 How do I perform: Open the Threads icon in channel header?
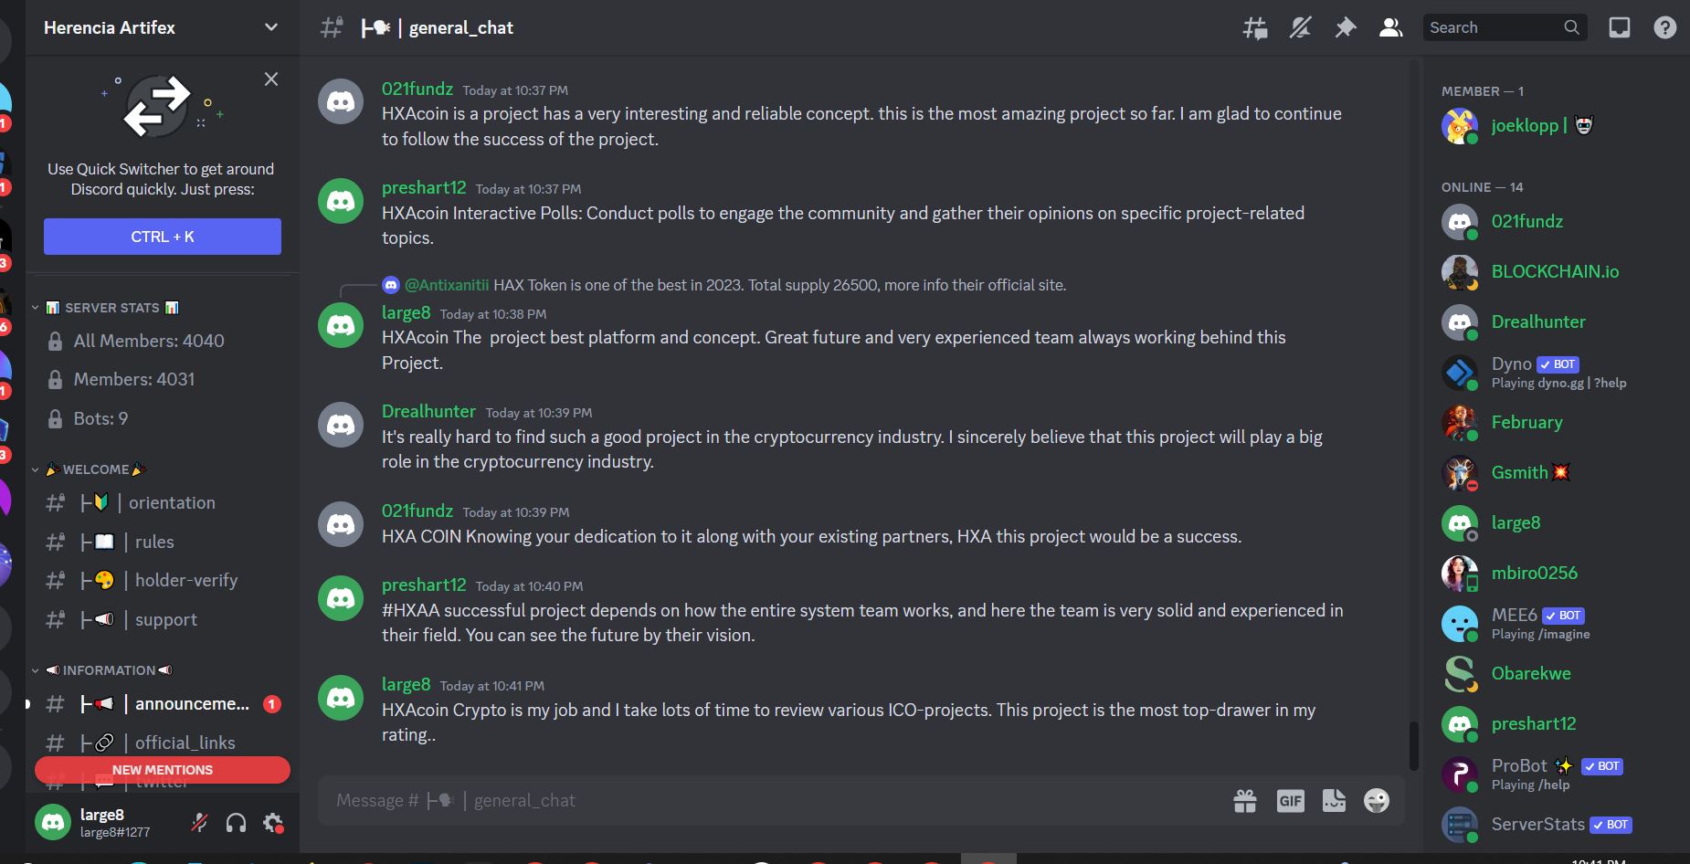point(1255,28)
